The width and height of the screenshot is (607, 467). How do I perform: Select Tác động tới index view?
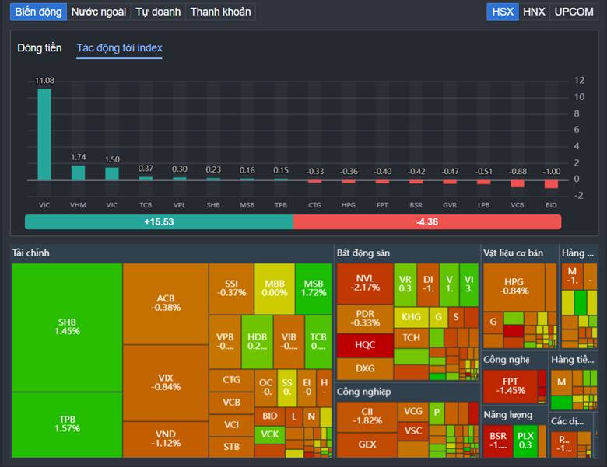[119, 48]
